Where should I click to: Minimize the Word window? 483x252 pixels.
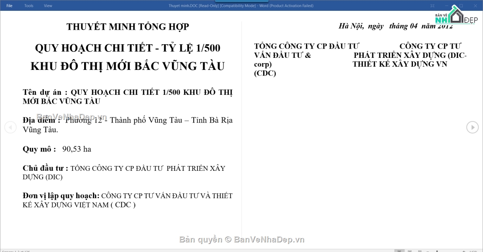click(447, 6)
